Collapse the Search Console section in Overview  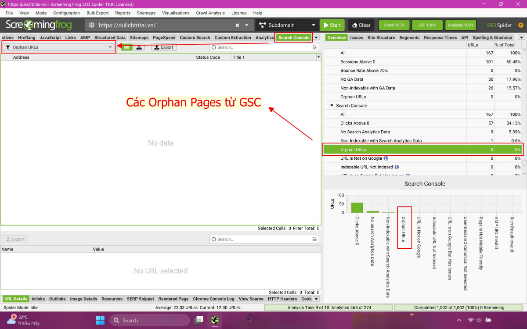click(x=332, y=105)
